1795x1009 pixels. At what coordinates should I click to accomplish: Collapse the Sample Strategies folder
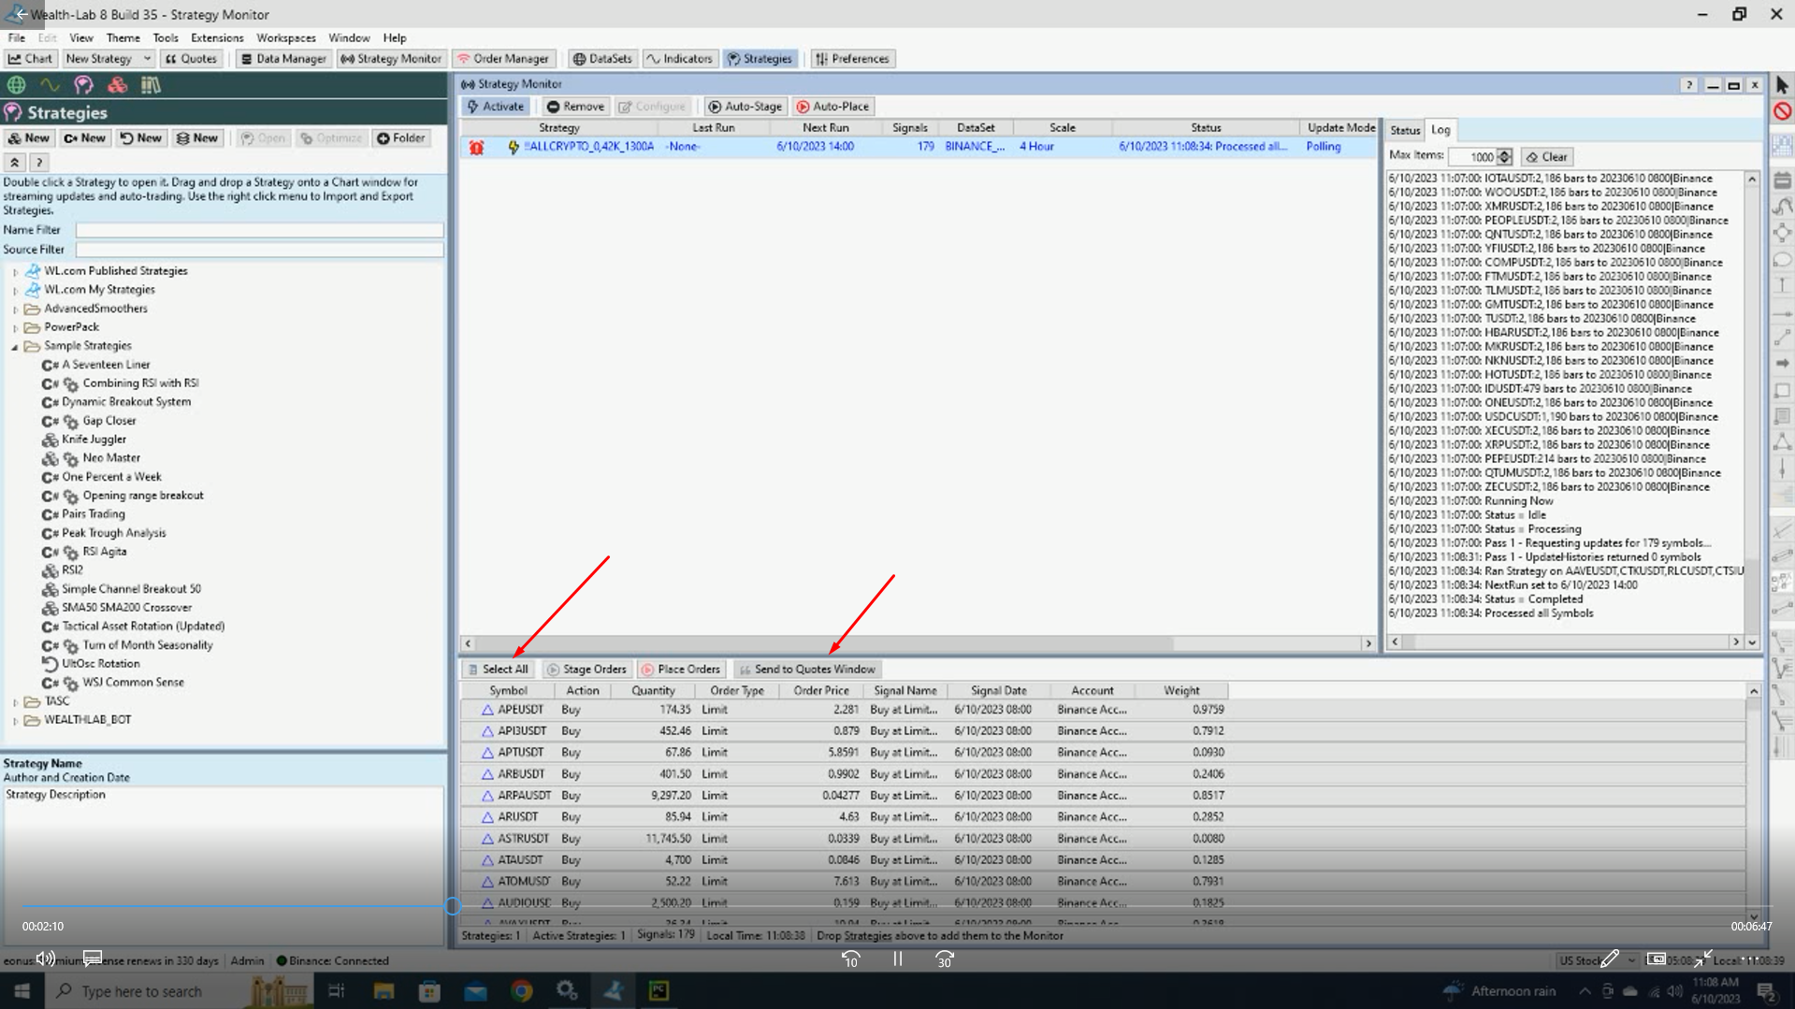click(15, 346)
